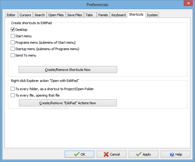Tick Programs menu submenu checkbox
195x162 pixels.
(13, 42)
